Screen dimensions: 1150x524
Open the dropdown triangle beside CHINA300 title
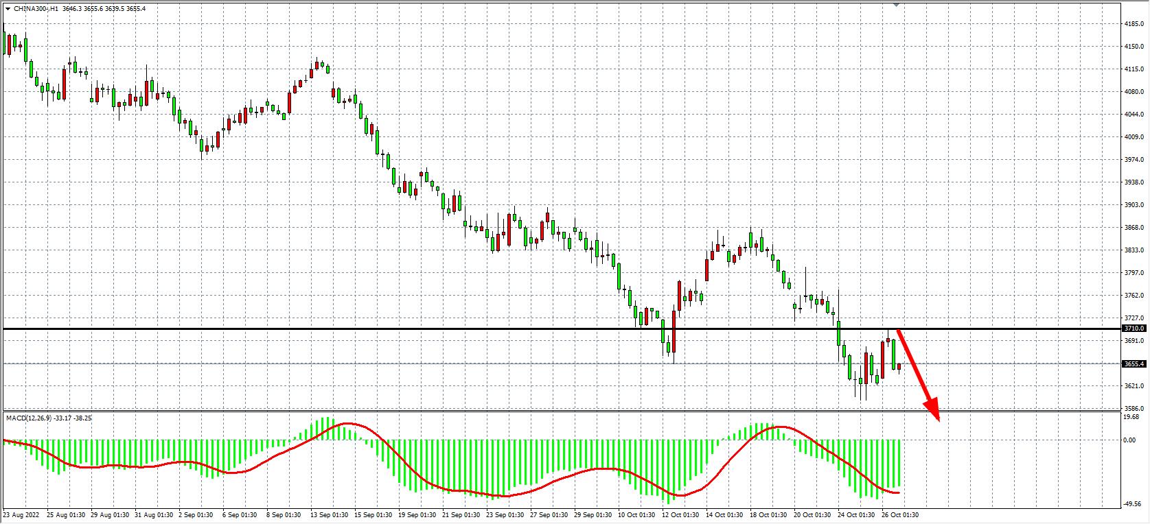pyautogui.click(x=7, y=9)
